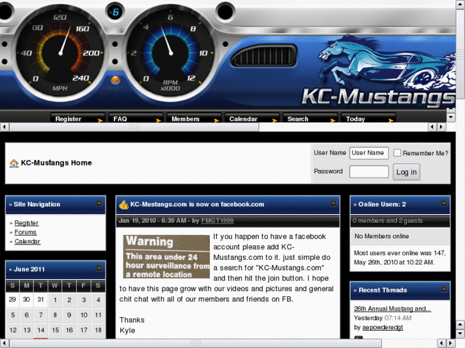Open the Members menu item
This screenshot has height=348, width=465.
tap(194, 119)
